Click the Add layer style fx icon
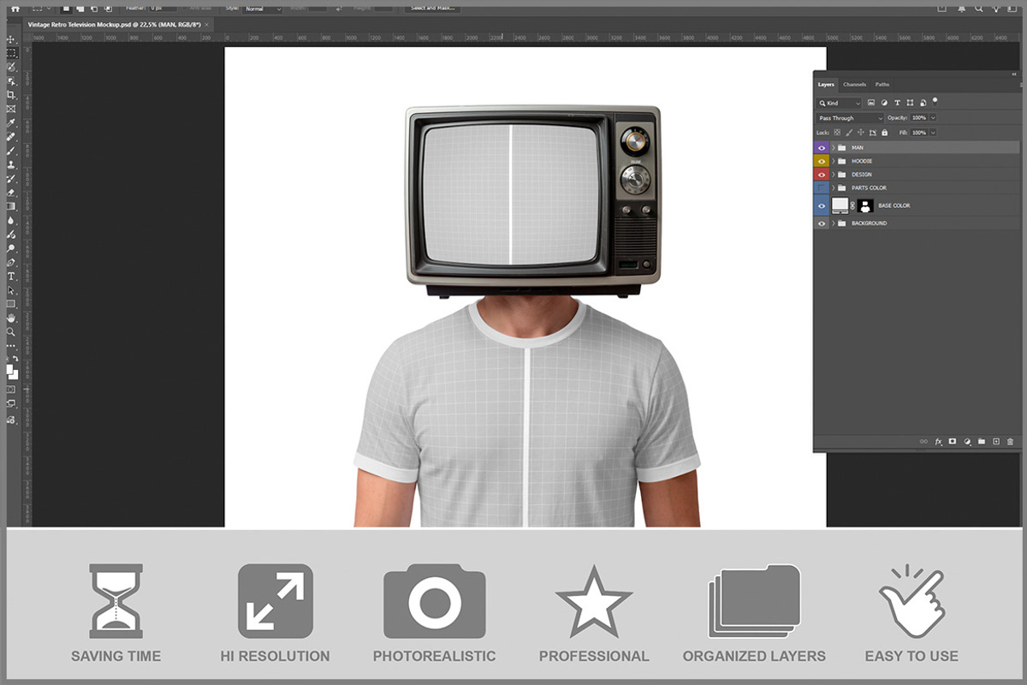Viewport: 1027px width, 685px height. [938, 441]
